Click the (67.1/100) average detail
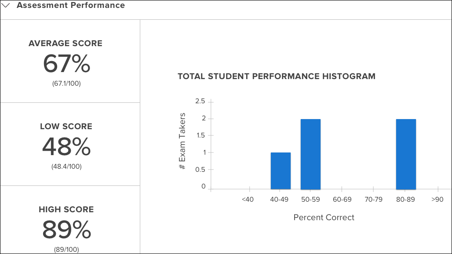 66,83
